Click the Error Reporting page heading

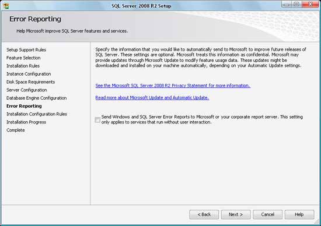35,19
